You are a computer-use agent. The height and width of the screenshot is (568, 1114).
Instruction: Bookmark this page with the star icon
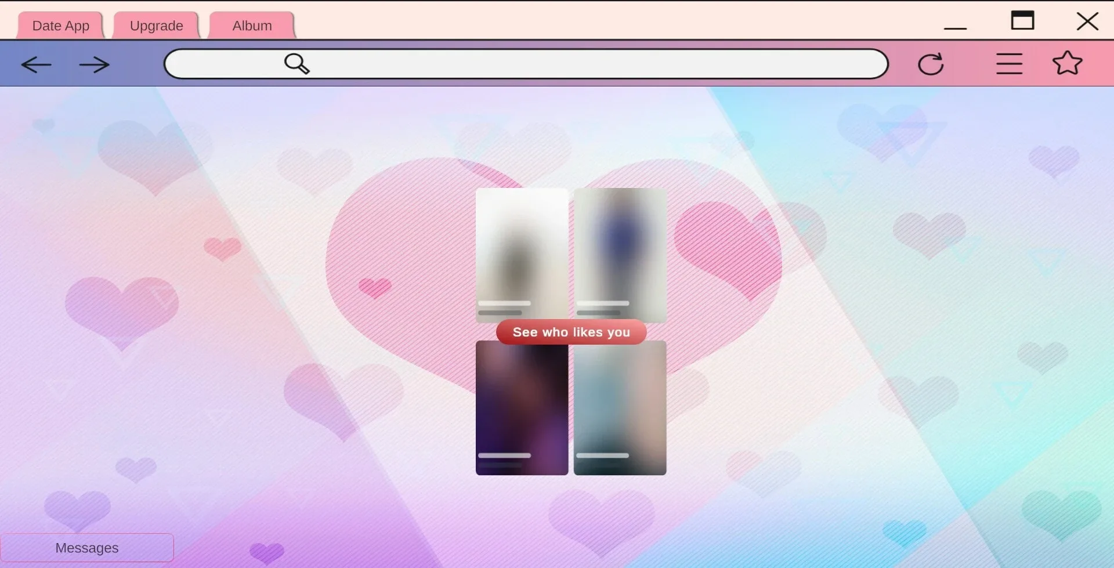pos(1068,64)
